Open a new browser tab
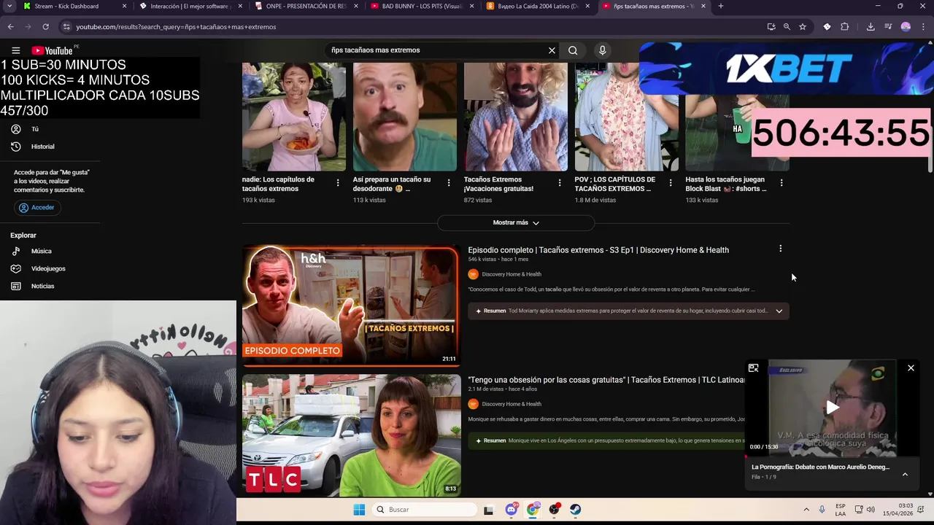Image resolution: width=934 pixels, height=525 pixels. pos(720,6)
